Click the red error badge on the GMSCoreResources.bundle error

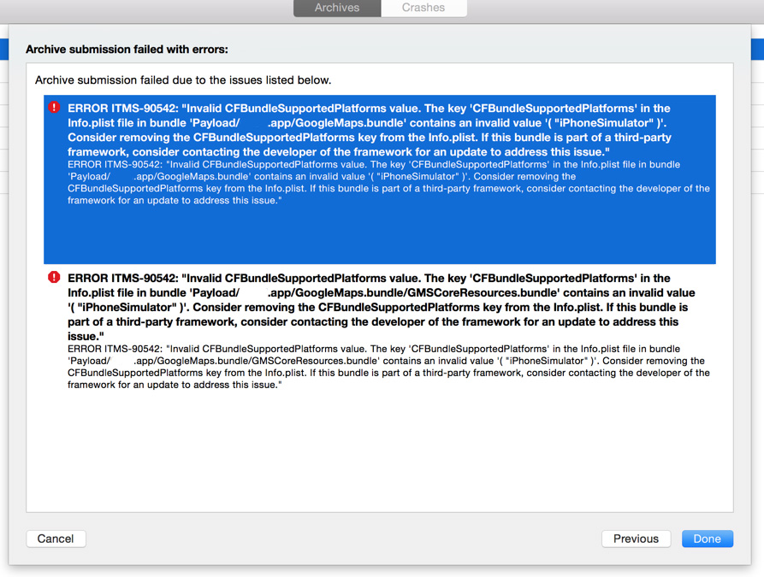(53, 277)
